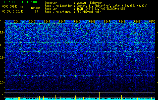The image size is (158, 100).
Task: Click the 1.1 frequency axis label
Action: pyautogui.click(x=2, y=32)
